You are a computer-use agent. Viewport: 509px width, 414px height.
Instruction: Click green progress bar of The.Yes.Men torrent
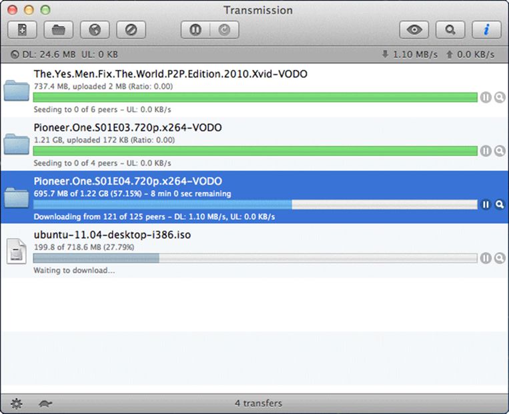coord(255,97)
